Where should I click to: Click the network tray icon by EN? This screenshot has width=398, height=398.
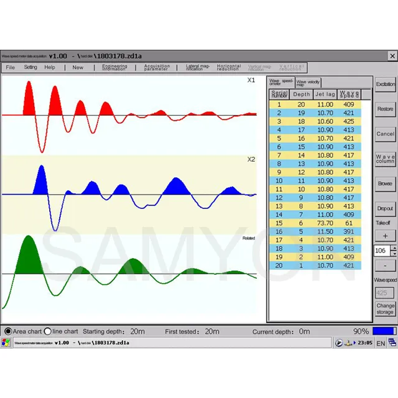pos(392,343)
